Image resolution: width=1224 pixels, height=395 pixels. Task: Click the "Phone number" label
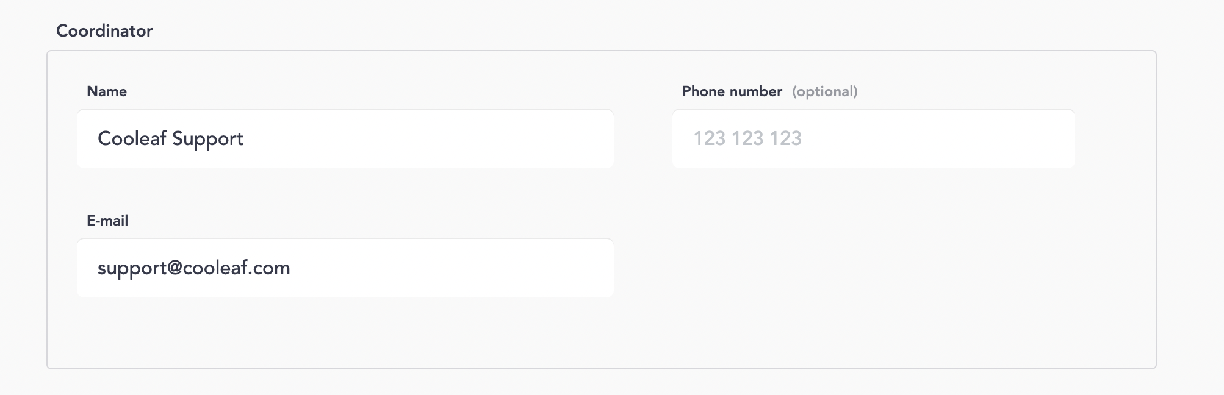pyautogui.click(x=732, y=91)
